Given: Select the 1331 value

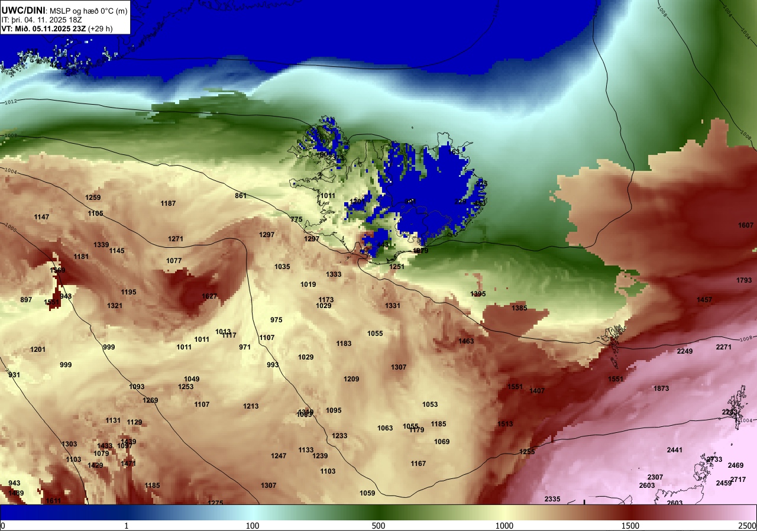Looking at the screenshot, I should pyautogui.click(x=393, y=306).
